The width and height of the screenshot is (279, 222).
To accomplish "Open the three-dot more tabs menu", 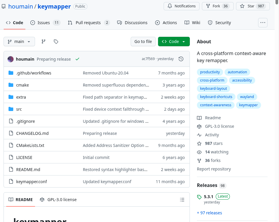I will point(263,23).
